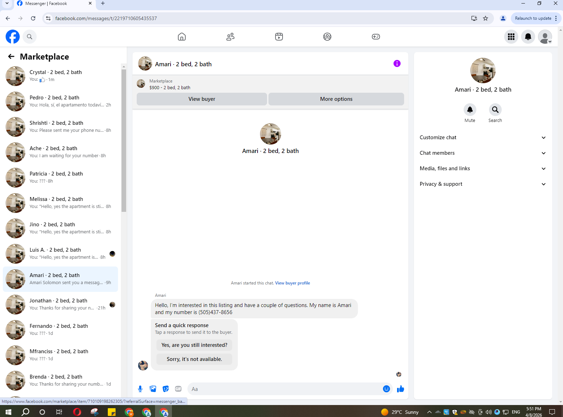
Task: Open the taskbar volume icon
Action: [x=488, y=412]
